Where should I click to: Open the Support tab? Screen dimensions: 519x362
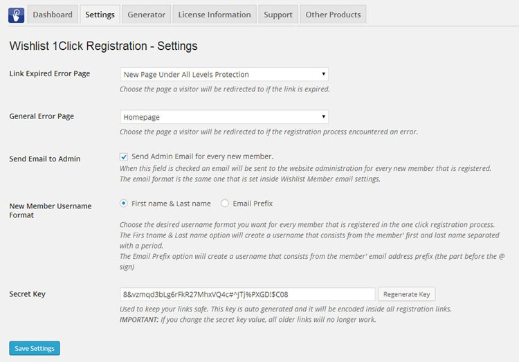[x=278, y=15]
